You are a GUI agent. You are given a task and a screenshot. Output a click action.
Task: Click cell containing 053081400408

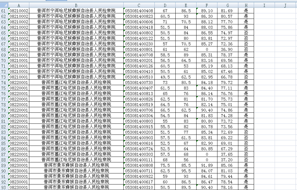[x=139, y=11]
